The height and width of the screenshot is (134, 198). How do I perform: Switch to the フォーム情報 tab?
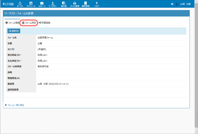[x=12, y=23]
